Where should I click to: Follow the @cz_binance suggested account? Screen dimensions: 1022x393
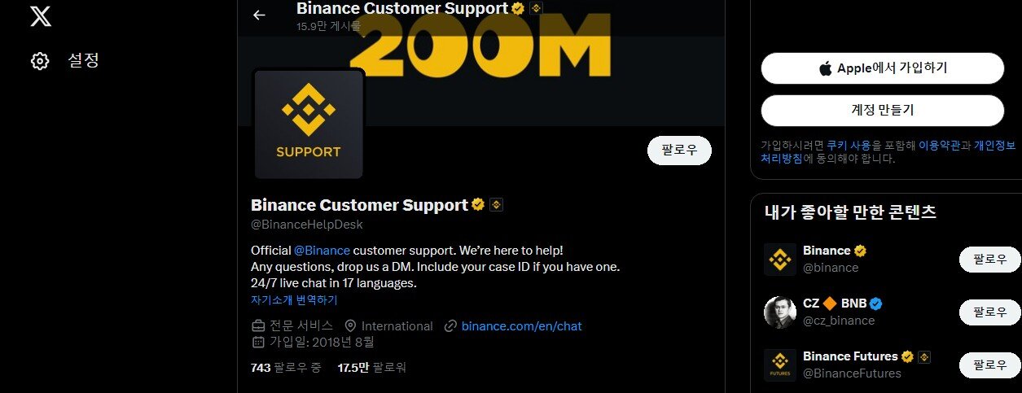coord(989,312)
